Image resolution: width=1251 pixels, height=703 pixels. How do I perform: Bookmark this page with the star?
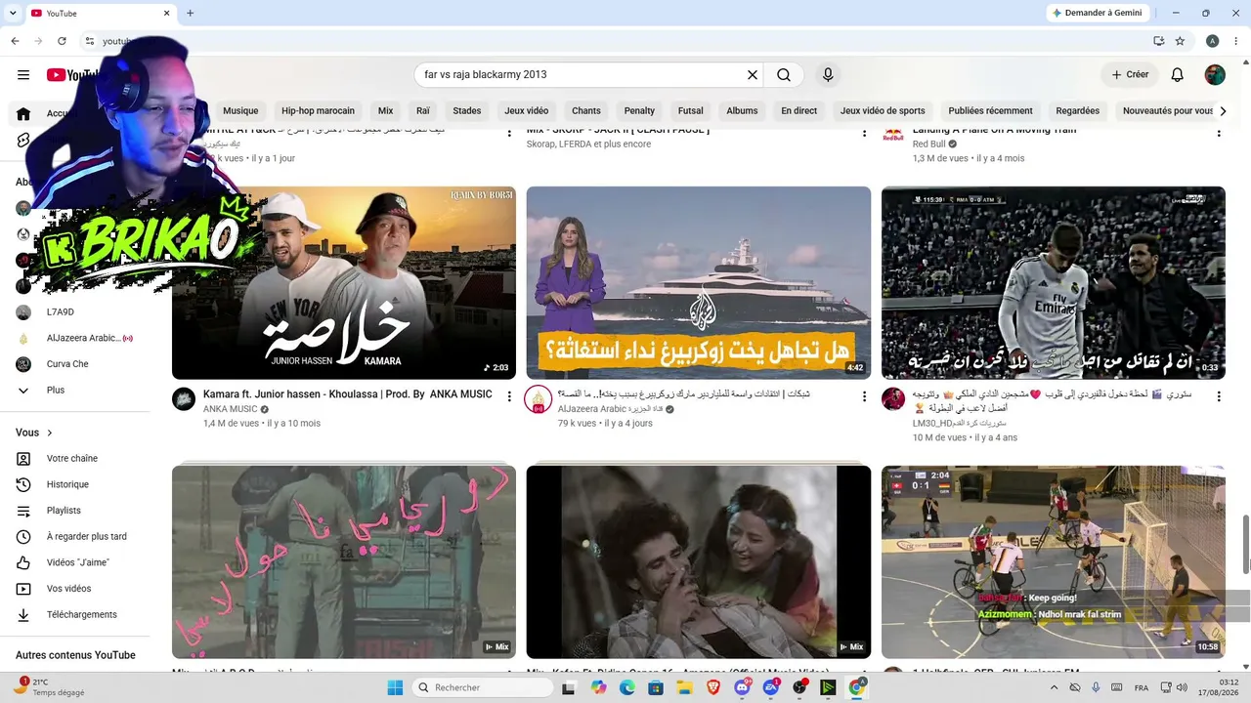(1180, 41)
